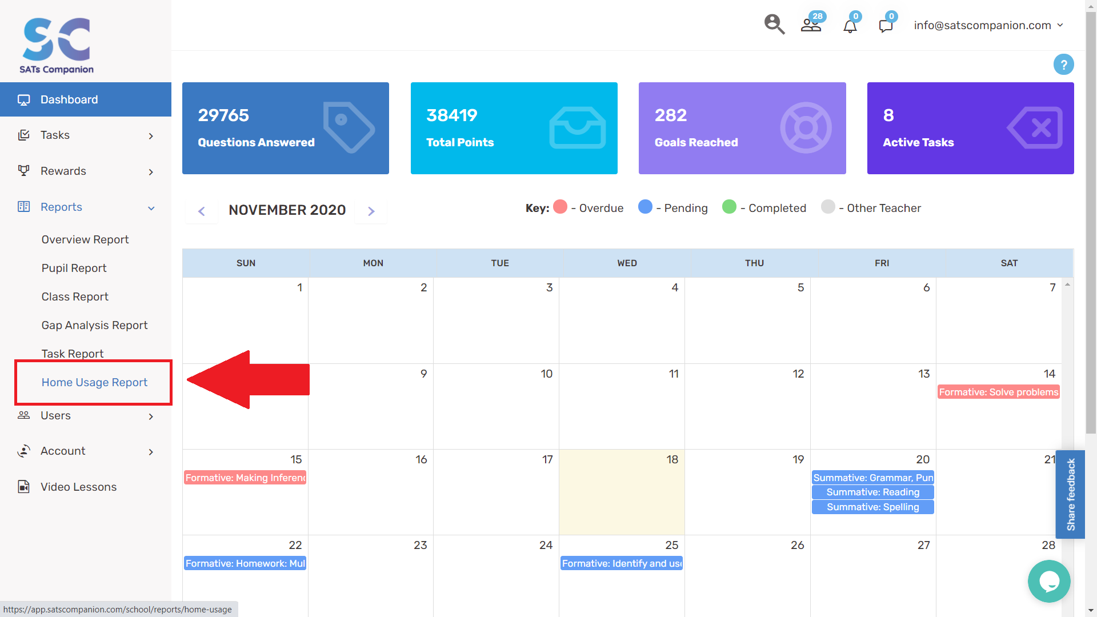The width and height of the screenshot is (1097, 617).
Task: Open Home Usage Report link
Action: pyautogui.click(x=94, y=382)
